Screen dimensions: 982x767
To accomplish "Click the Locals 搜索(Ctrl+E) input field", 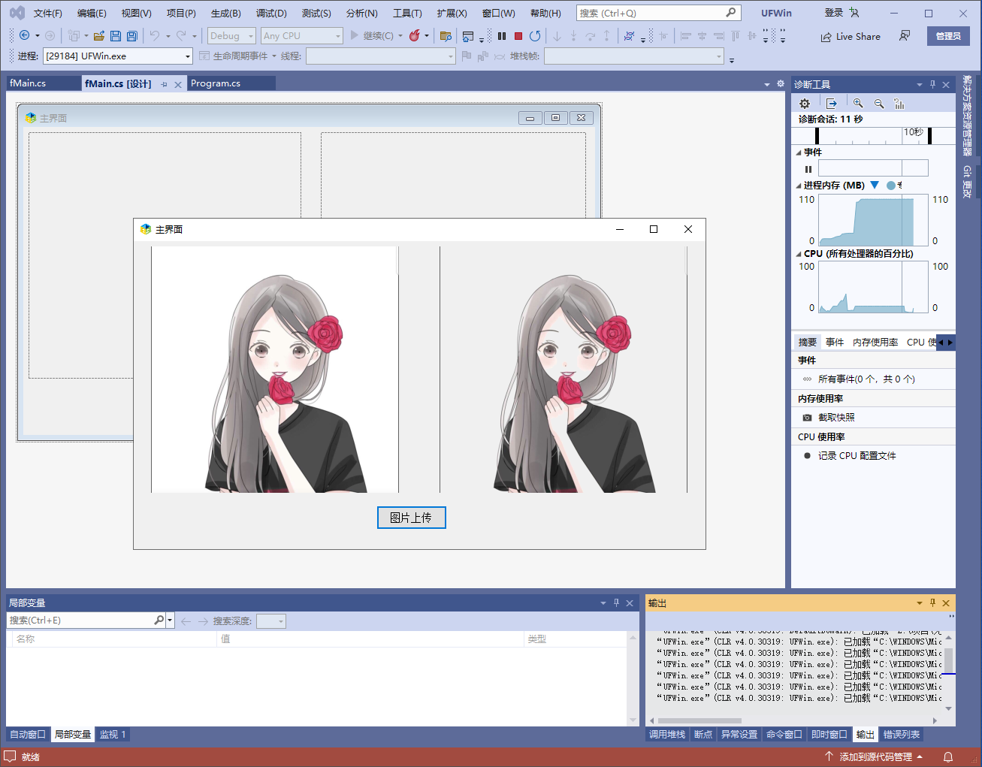I will 81,621.
